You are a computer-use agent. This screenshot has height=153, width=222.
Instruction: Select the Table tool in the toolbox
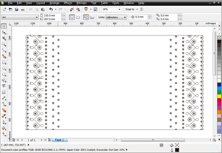tap(4, 92)
